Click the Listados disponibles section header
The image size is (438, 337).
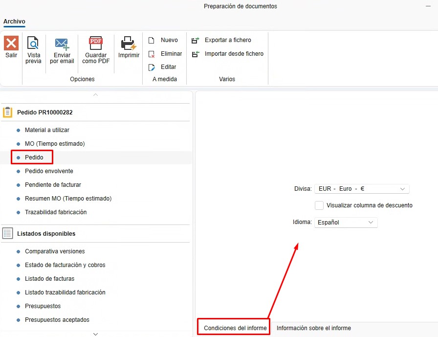click(x=95, y=234)
